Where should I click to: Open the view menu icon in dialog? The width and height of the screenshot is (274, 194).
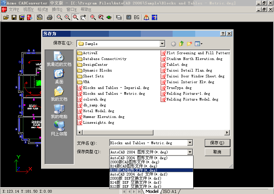tap(199, 44)
